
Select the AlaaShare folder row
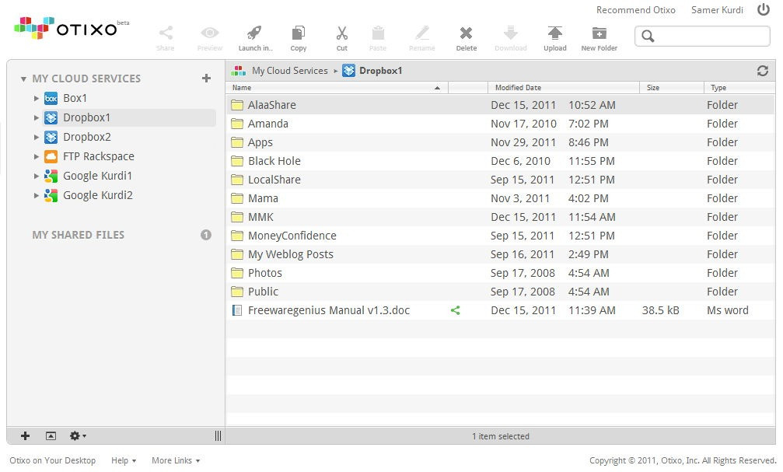pyautogui.click(x=501, y=105)
